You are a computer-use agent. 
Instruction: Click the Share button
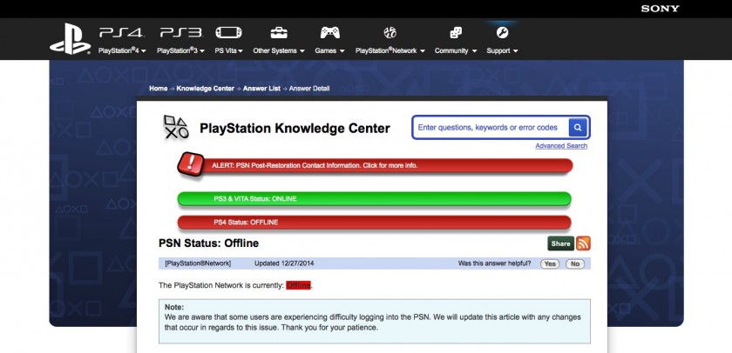560,243
